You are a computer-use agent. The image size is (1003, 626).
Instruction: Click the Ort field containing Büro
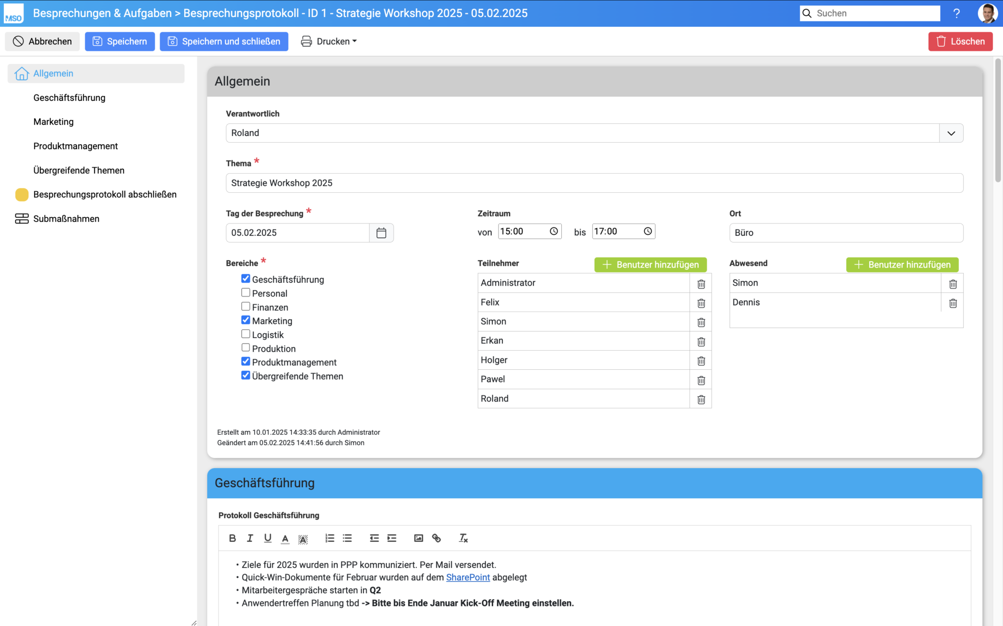(846, 233)
